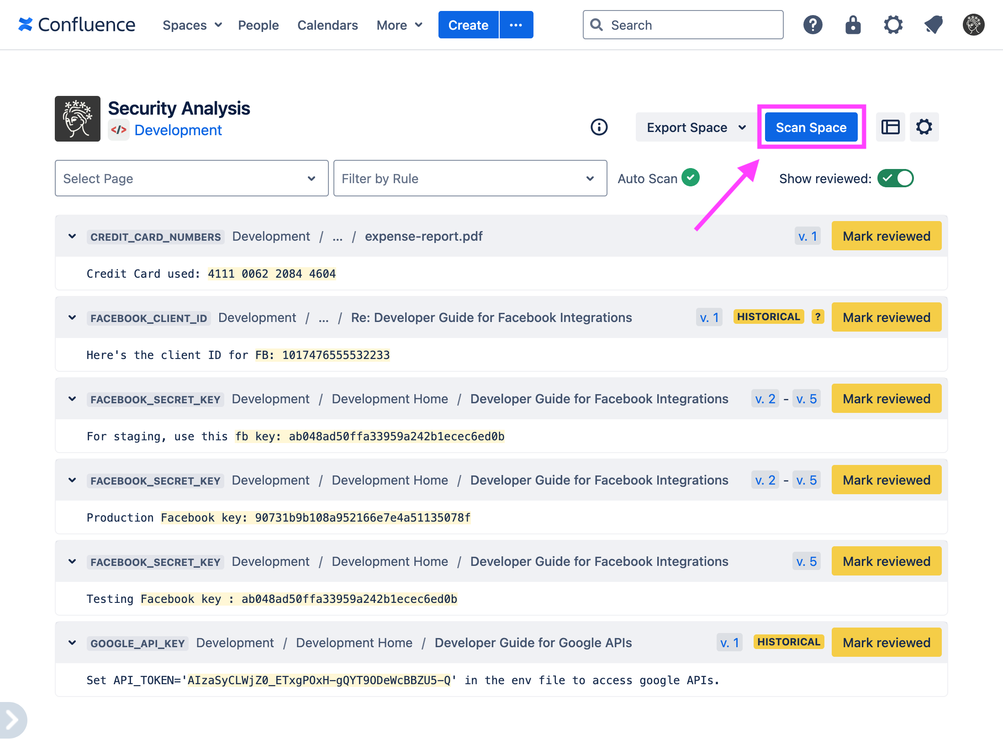1003x739 pixels.
Task: Collapse the CREDIT_CARD_NUMBERS finding row
Action: pyautogui.click(x=72, y=236)
